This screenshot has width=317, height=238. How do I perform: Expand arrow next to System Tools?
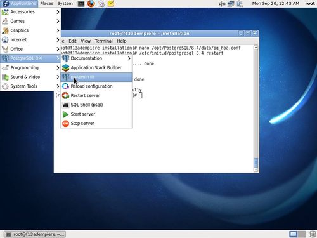click(x=58, y=86)
